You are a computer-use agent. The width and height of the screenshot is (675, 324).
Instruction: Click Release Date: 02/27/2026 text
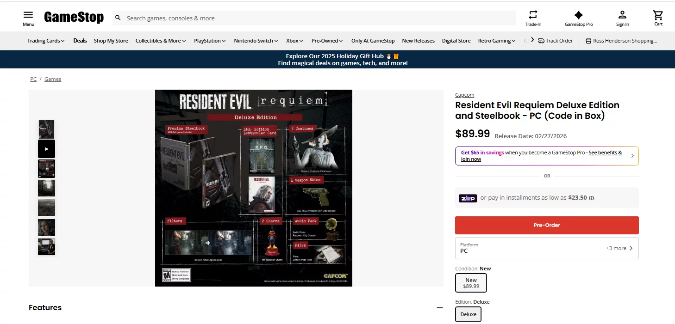[x=531, y=136]
